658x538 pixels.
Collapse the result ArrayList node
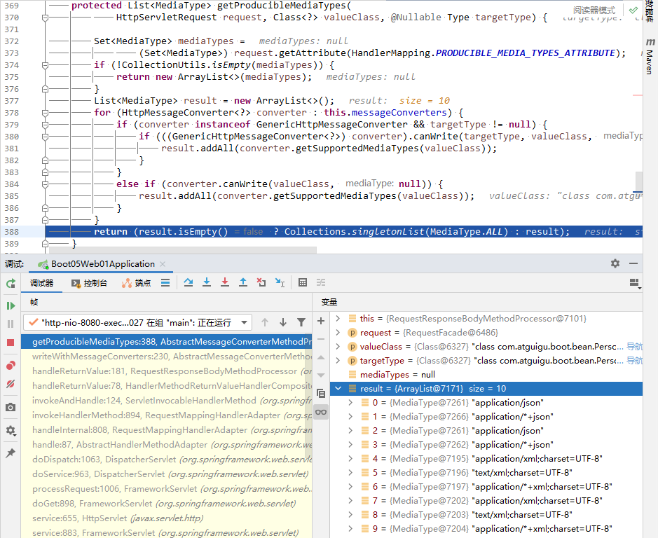(x=338, y=389)
